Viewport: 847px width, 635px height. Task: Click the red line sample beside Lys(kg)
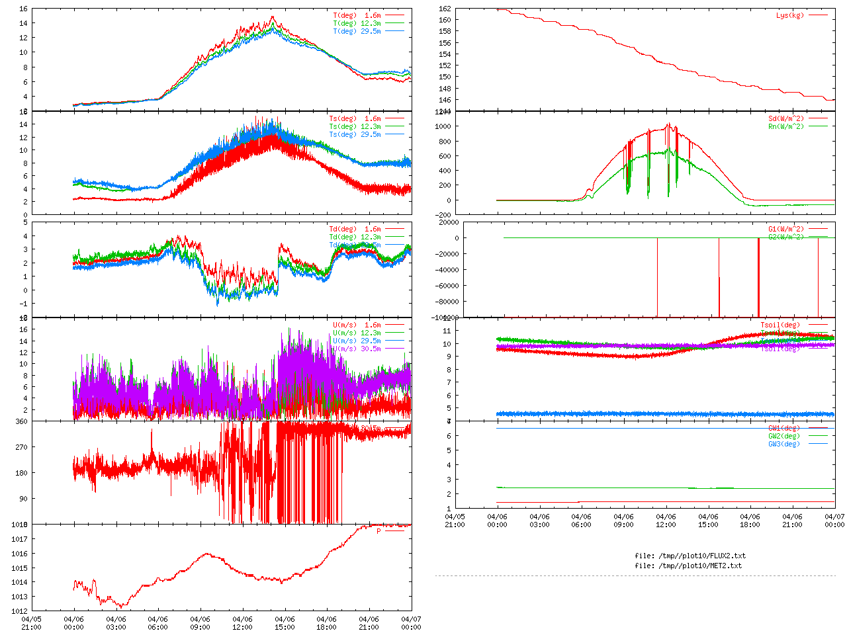pyautogui.click(x=818, y=15)
